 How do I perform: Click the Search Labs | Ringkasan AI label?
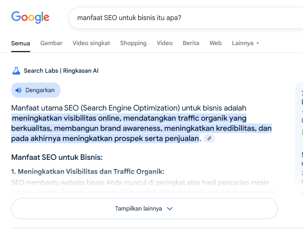pyautogui.click(x=61, y=71)
